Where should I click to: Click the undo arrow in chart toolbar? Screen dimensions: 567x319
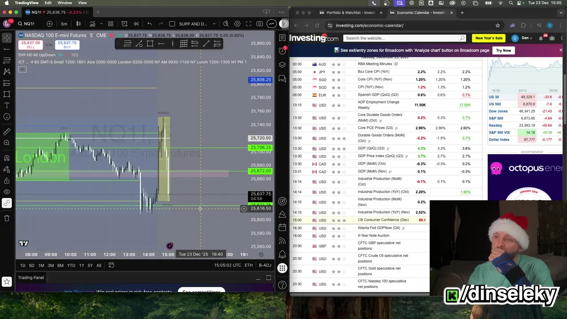coord(150,23)
